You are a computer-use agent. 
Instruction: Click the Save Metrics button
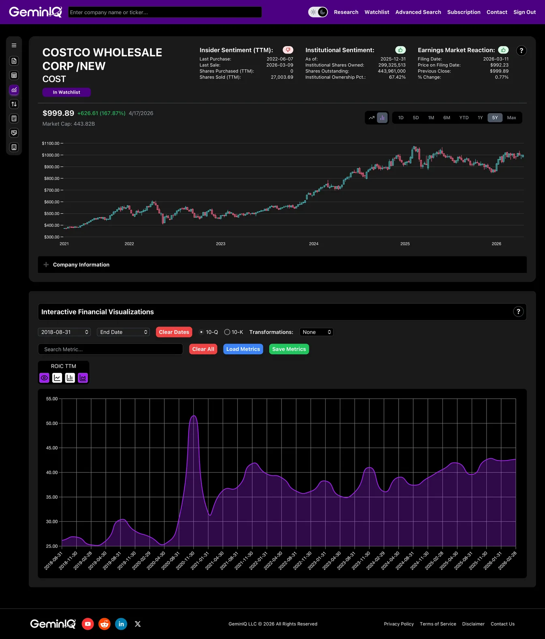[x=289, y=349]
